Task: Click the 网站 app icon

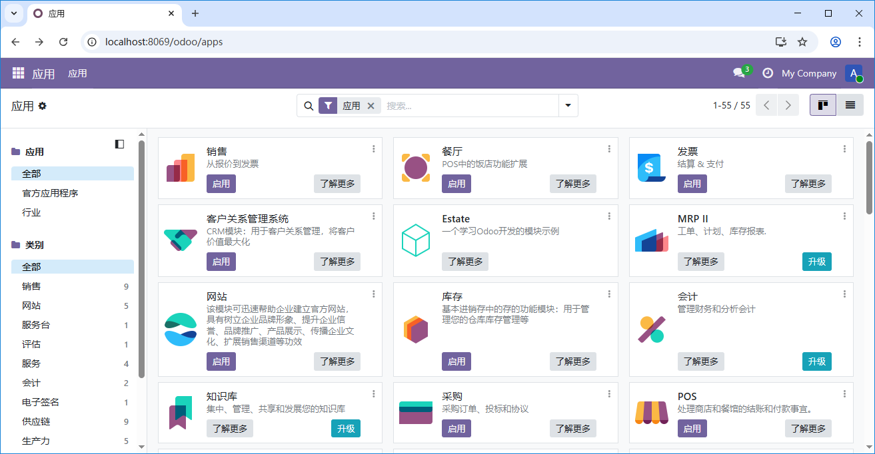Action: 181,329
